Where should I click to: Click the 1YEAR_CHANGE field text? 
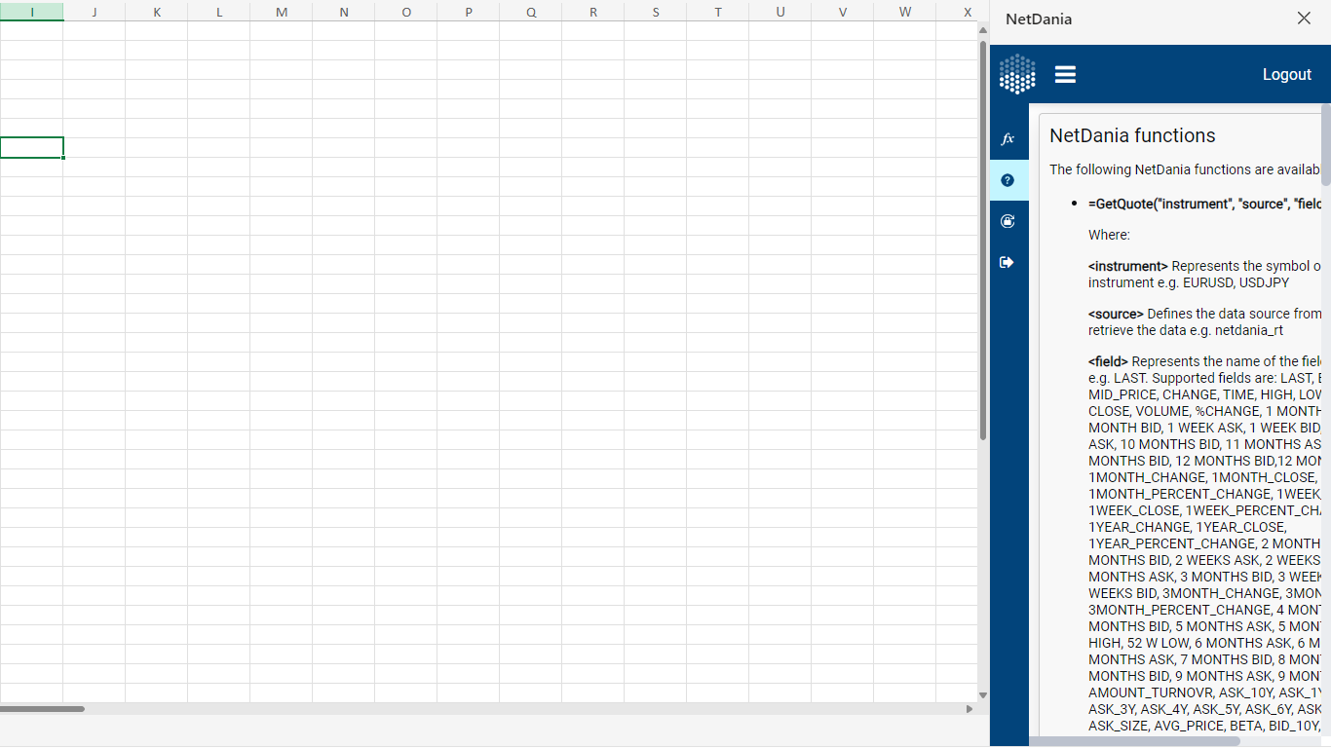click(1137, 527)
